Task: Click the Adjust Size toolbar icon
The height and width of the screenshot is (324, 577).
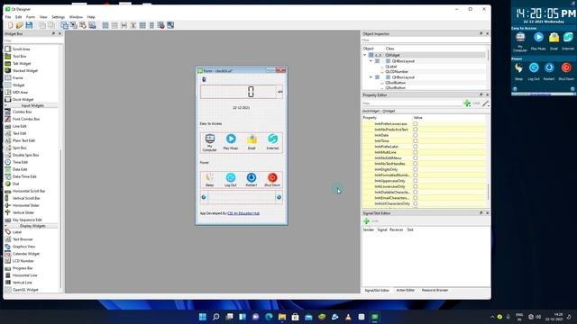Action: 170,25
